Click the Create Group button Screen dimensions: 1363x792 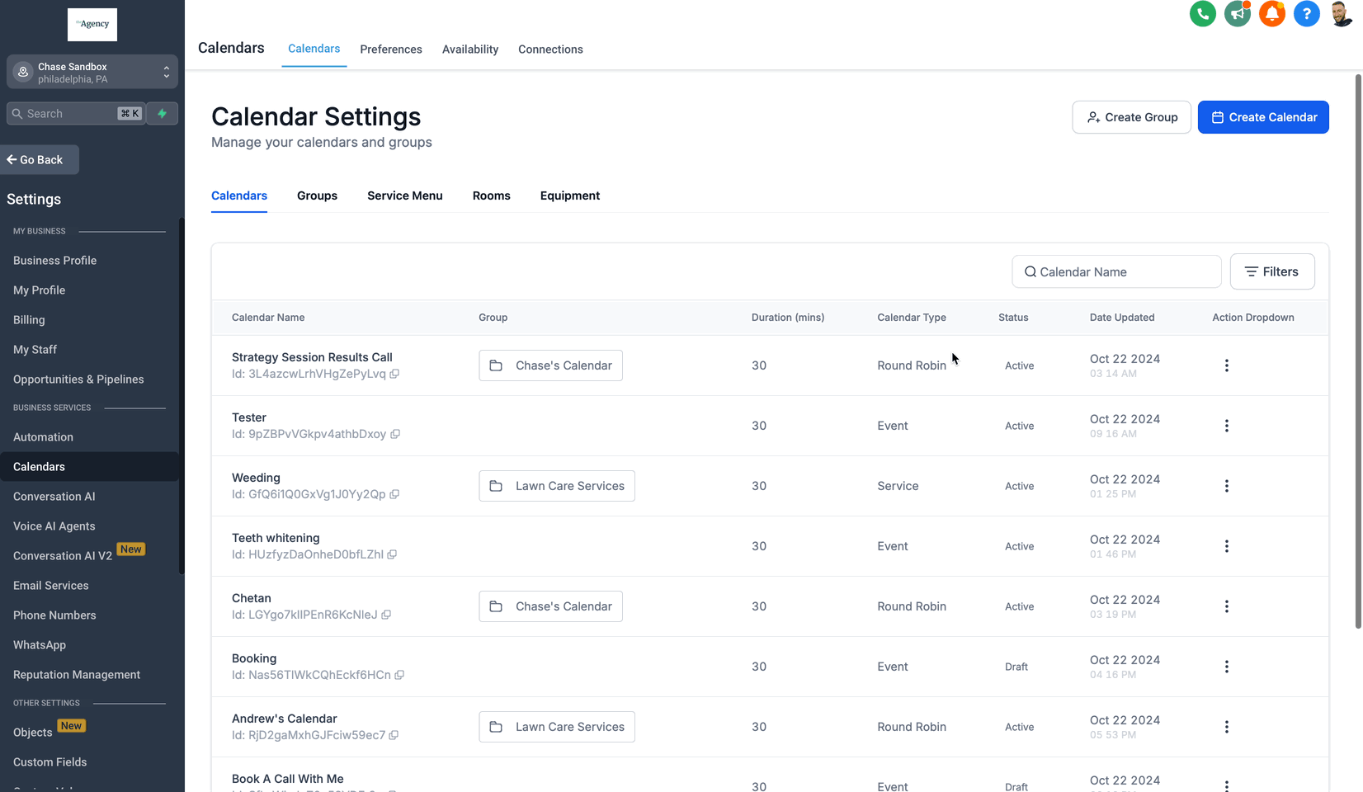(1130, 117)
